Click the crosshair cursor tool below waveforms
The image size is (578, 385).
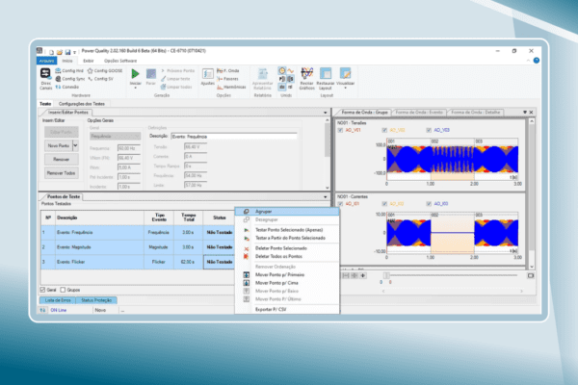[363, 275]
